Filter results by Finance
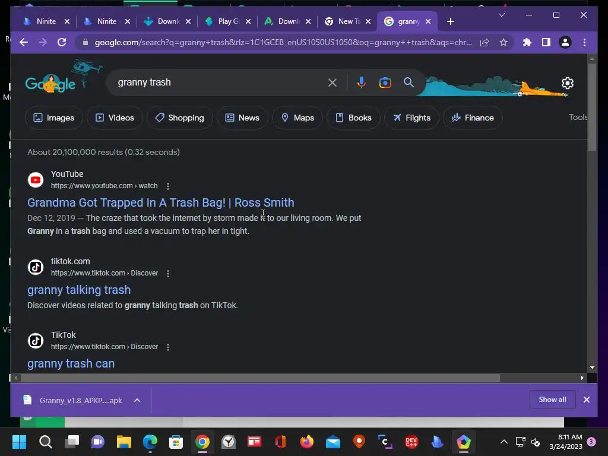The width and height of the screenshot is (608, 456). click(x=473, y=118)
